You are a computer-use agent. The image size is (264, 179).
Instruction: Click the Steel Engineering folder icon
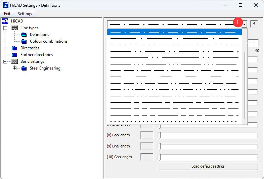click(x=24, y=69)
